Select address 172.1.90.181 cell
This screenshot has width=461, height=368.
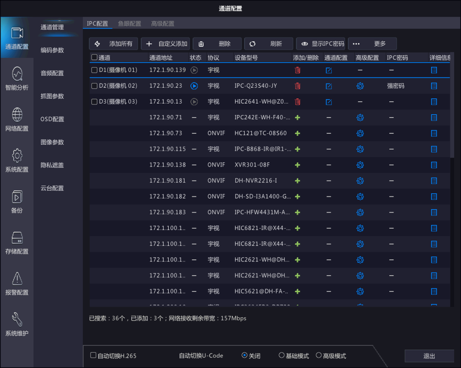click(x=168, y=181)
